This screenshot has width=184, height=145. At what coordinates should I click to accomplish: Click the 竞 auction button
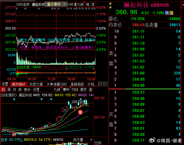(88, 4)
